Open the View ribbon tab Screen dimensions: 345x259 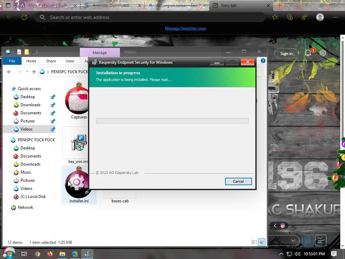click(70, 61)
